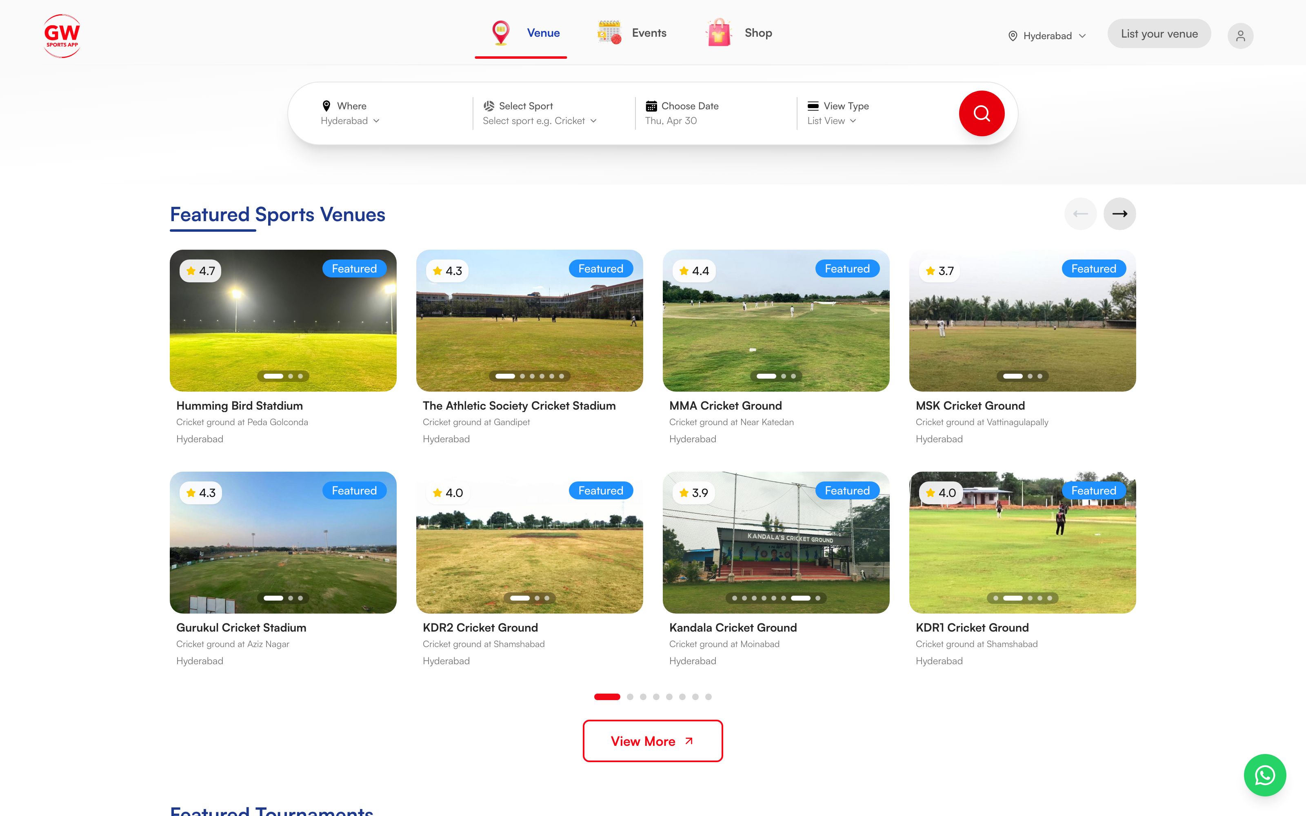Click the Where location pin icon
The height and width of the screenshot is (816, 1306).
326,106
